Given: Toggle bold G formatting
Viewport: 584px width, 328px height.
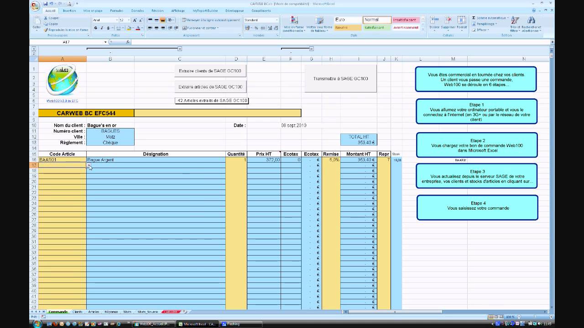Looking at the screenshot, I should [96, 28].
